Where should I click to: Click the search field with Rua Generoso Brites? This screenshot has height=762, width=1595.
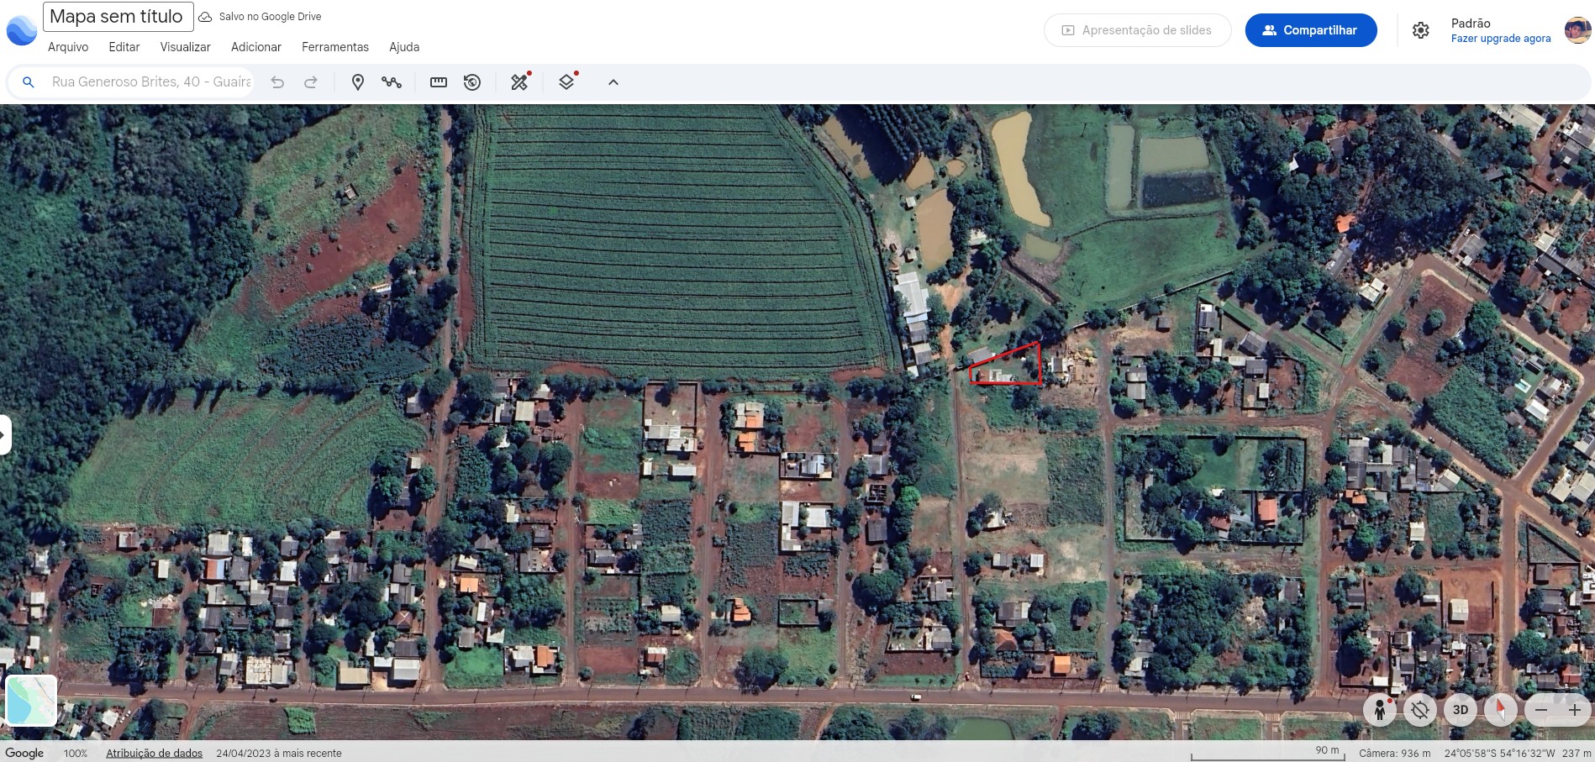point(151,82)
